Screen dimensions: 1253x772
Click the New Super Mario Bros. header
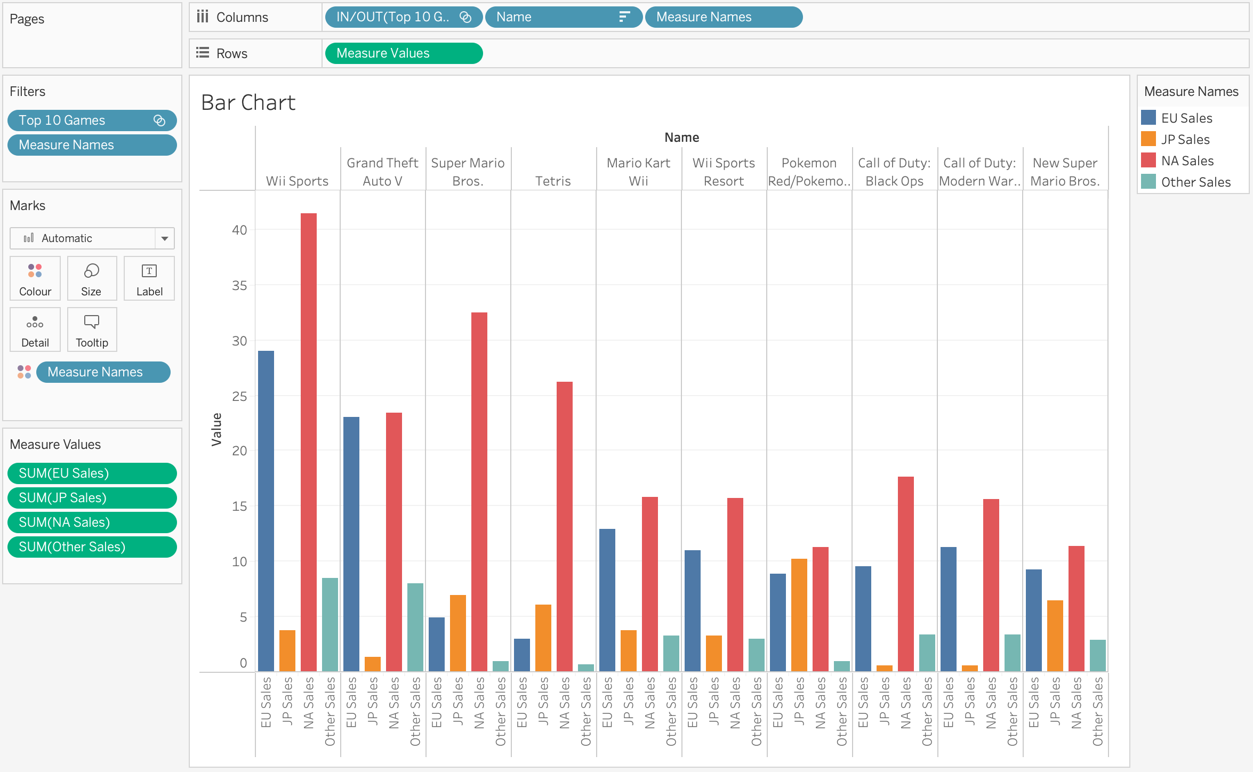(x=1065, y=172)
